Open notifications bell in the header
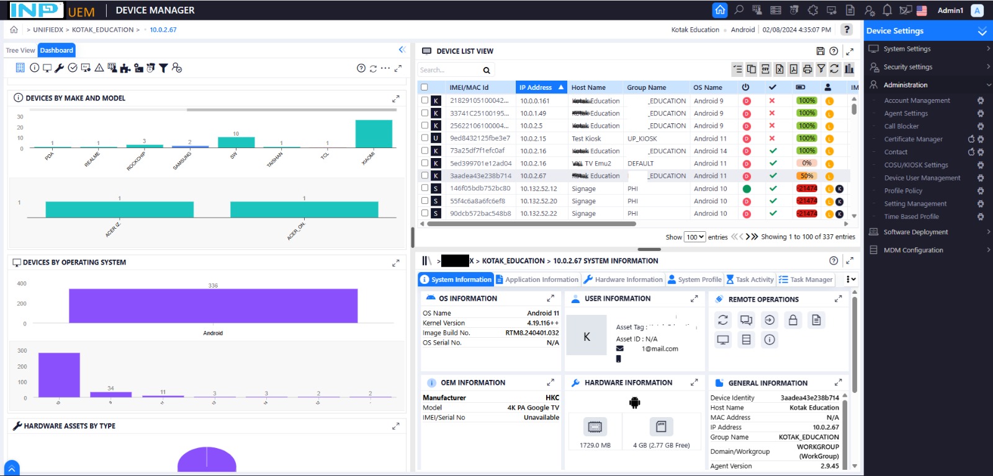 pyautogui.click(x=887, y=10)
